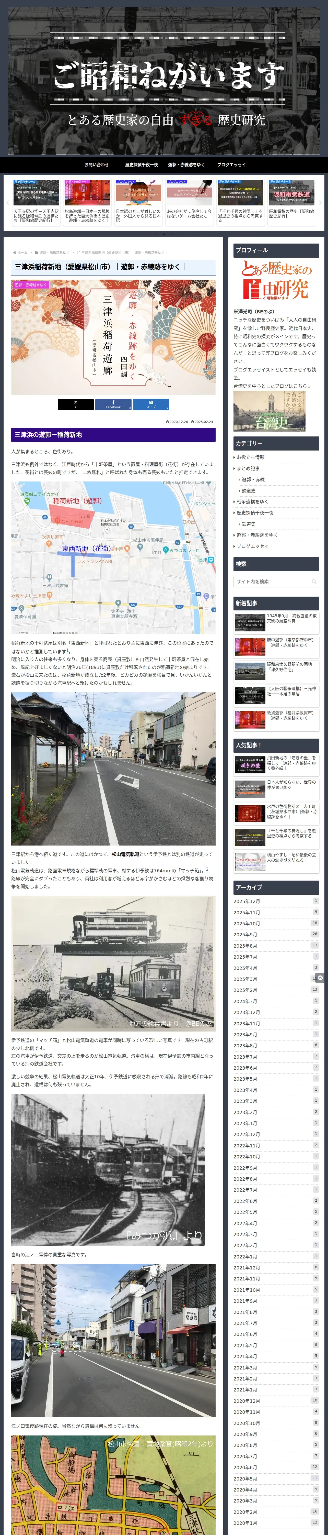The width and height of the screenshot is (328, 1535).
Task: Open 『千と千尋の神隠し』 in the popular articles list
Action: (276, 837)
